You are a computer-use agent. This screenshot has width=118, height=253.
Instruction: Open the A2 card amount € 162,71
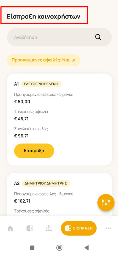click(22, 201)
